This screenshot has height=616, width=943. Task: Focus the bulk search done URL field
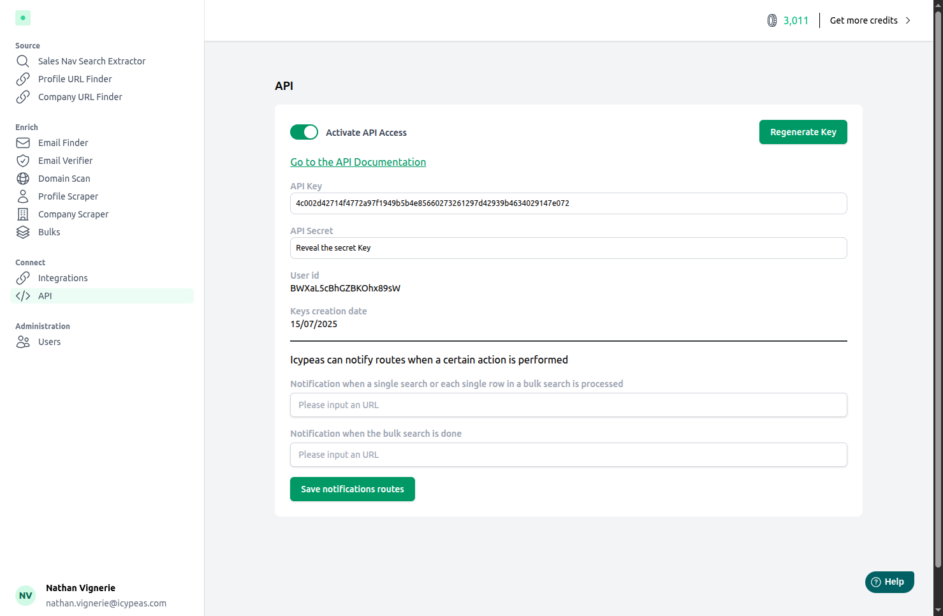point(569,455)
